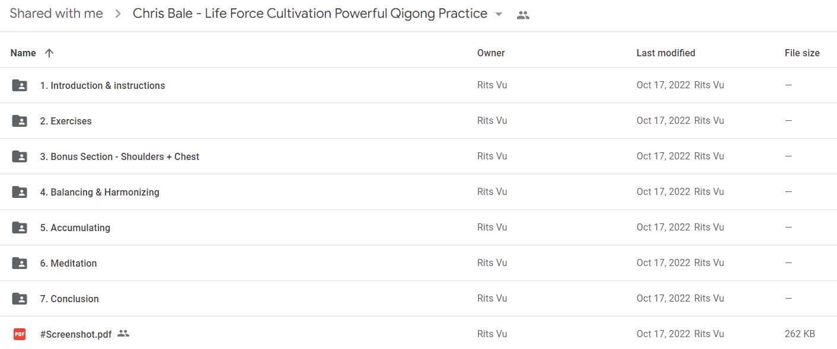Click the folder icon next to Balancing & Harmonizing
The height and width of the screenshot is (349, 837).
[x=20, y=192]
